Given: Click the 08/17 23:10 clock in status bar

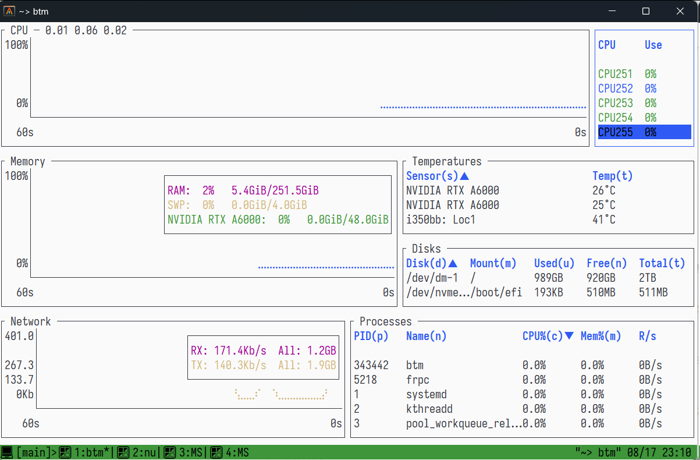Looking at the screenshot, I should pyautogui.click(x=659, y=452).
